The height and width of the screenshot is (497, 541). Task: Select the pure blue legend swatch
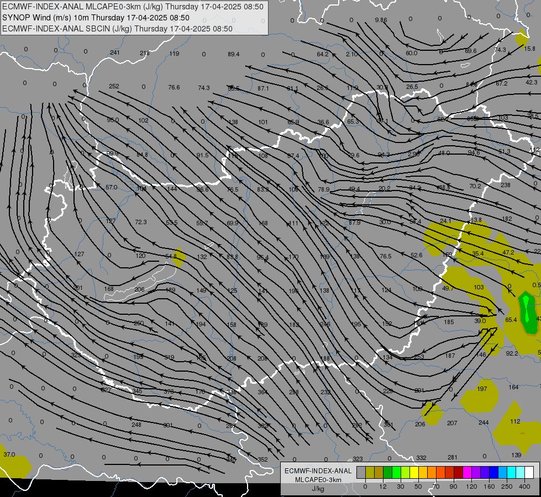(x=493, y=473)
